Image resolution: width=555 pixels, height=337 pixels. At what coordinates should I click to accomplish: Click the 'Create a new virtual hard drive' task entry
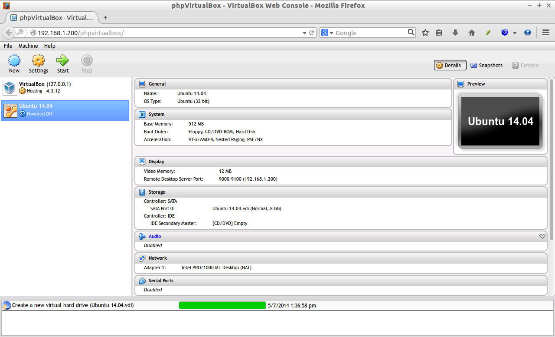(73, 305)
